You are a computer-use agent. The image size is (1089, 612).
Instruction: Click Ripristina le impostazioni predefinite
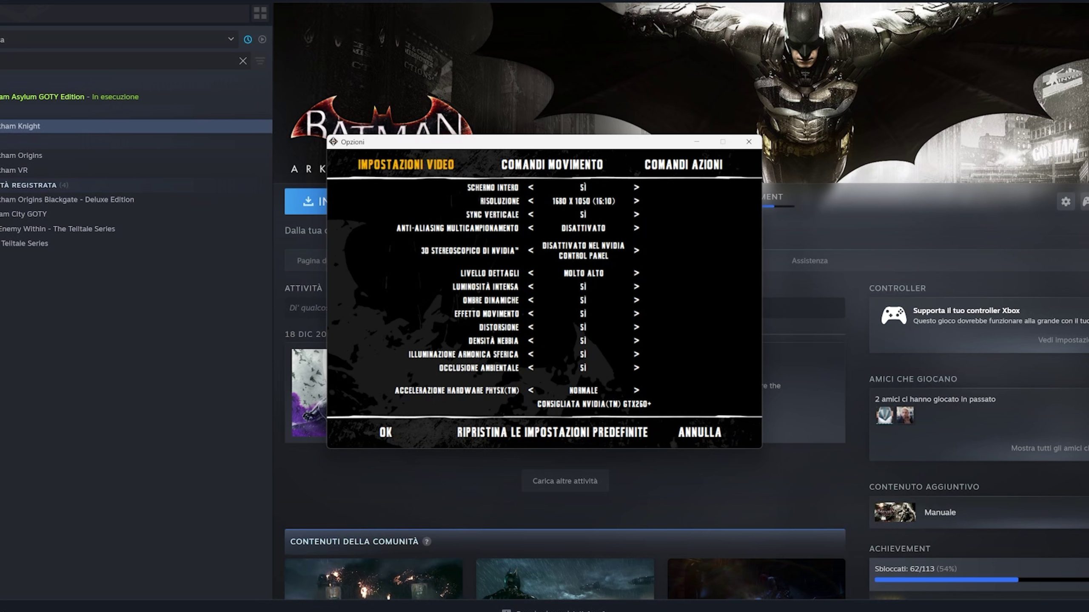pos(552,433)
